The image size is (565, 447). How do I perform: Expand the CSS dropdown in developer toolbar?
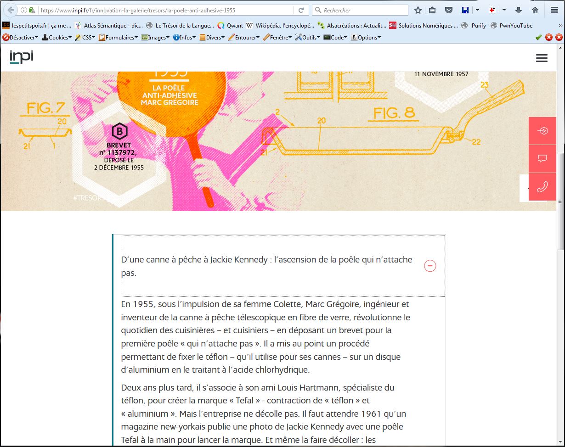[85, 38]
